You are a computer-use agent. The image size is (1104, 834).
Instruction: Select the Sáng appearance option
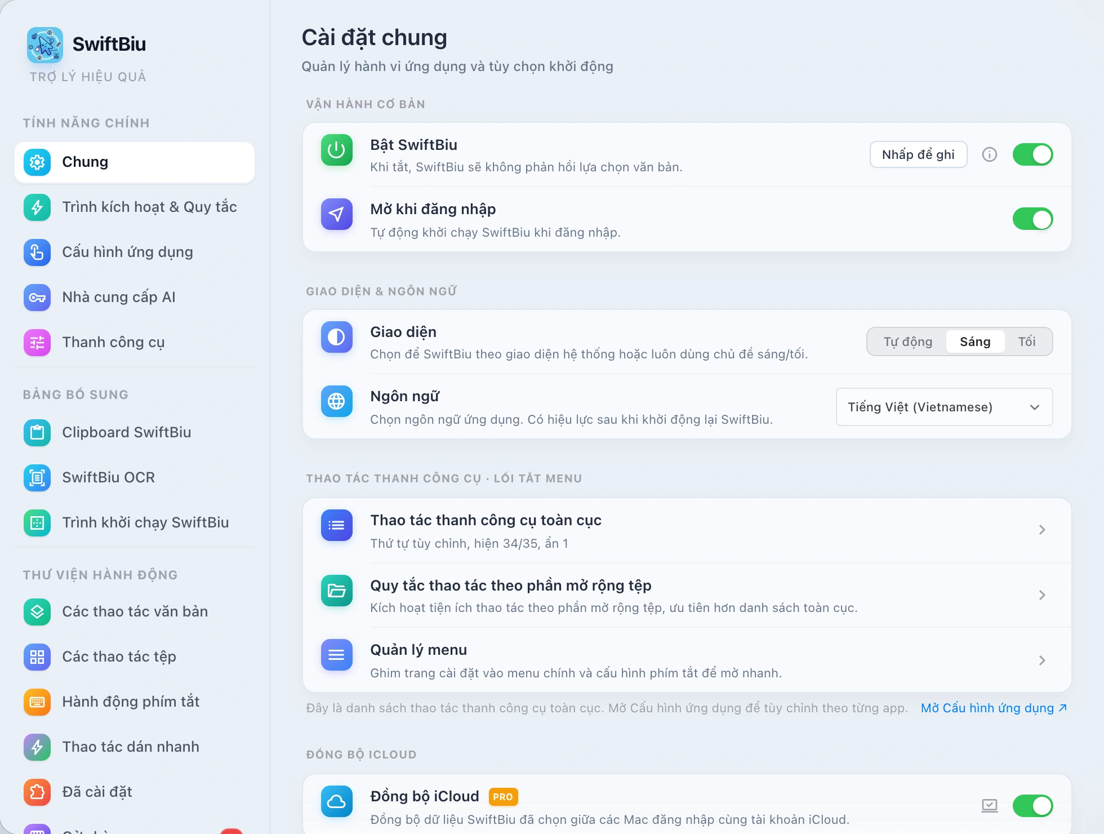point(975,341)
